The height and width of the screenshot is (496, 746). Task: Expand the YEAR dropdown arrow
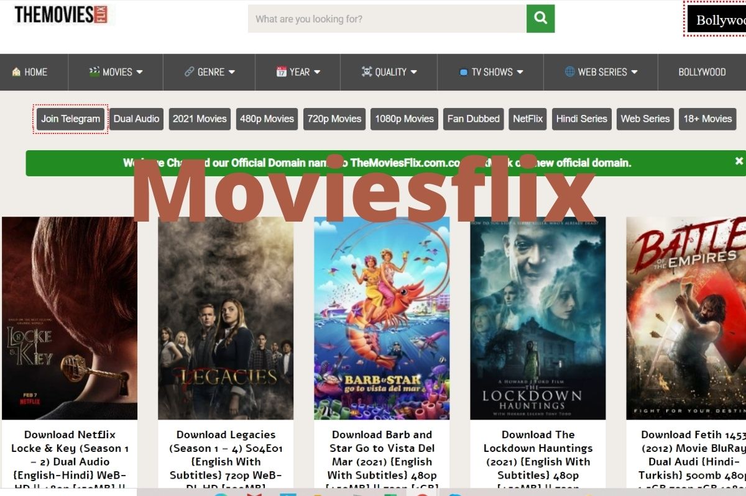[x=317, y=72]
